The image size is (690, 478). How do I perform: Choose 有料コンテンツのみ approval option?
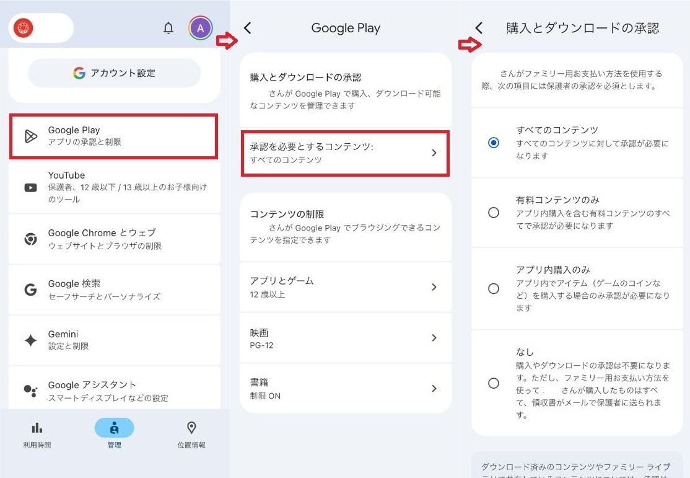coord(494,213)
